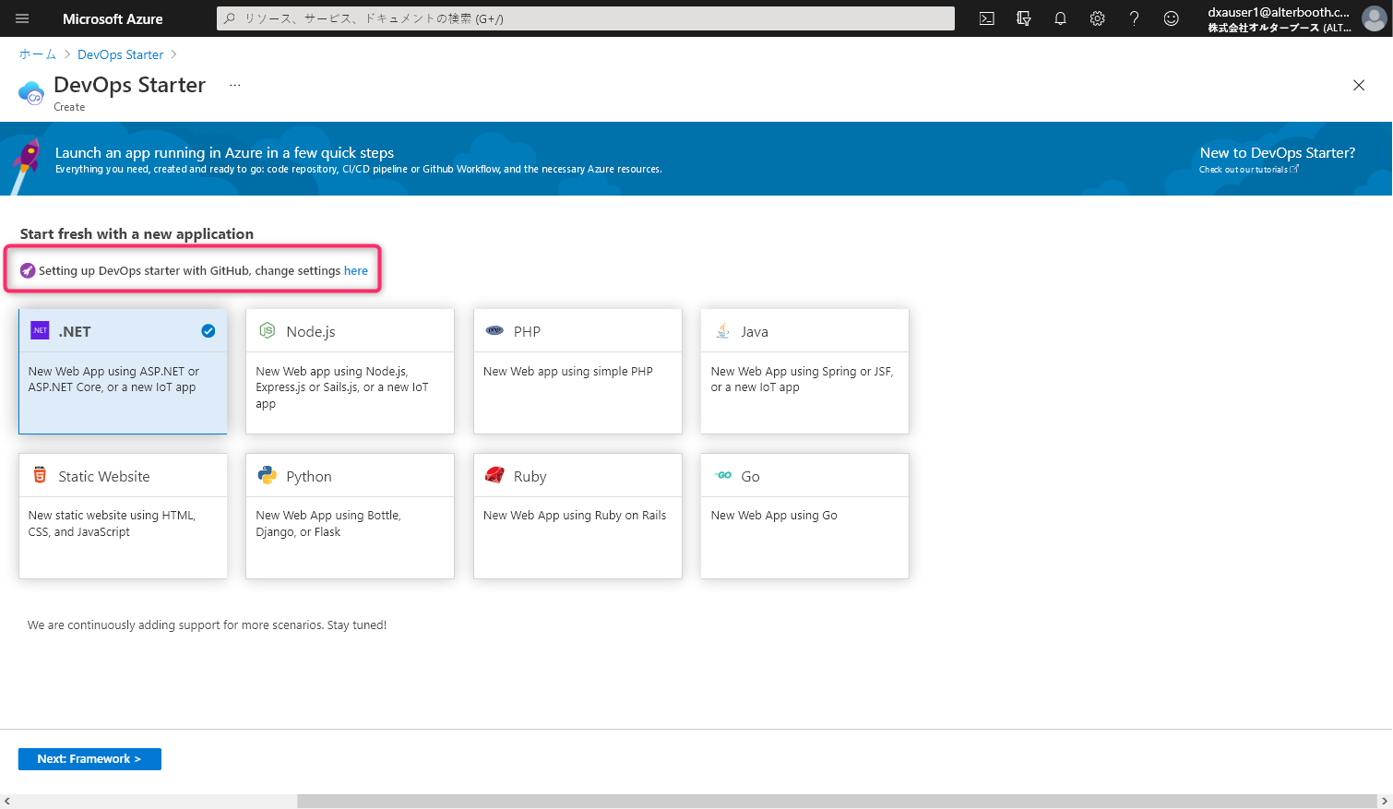Click the search magnifier icon
The image size is (1393, 809).
230,18
